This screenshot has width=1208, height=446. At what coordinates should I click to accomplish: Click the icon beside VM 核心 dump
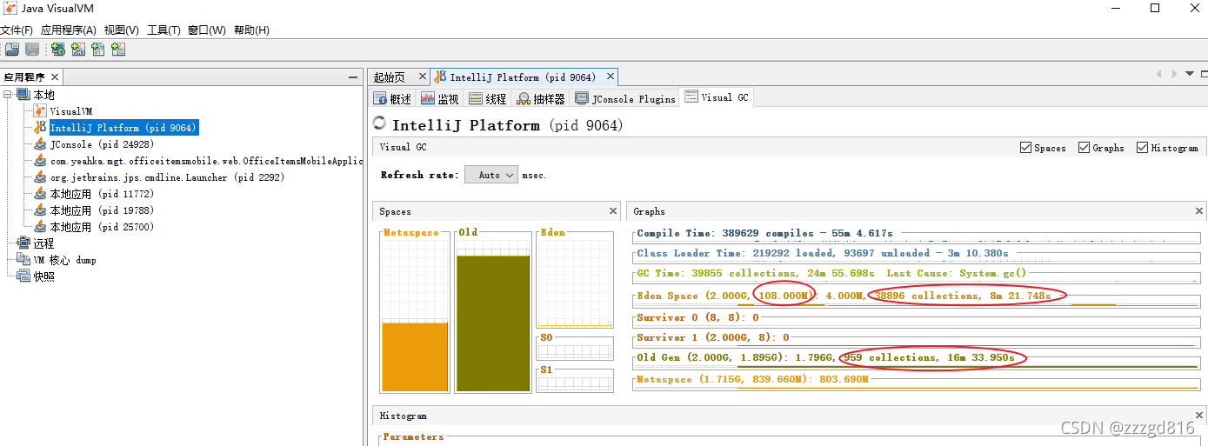tap(23, 260)
